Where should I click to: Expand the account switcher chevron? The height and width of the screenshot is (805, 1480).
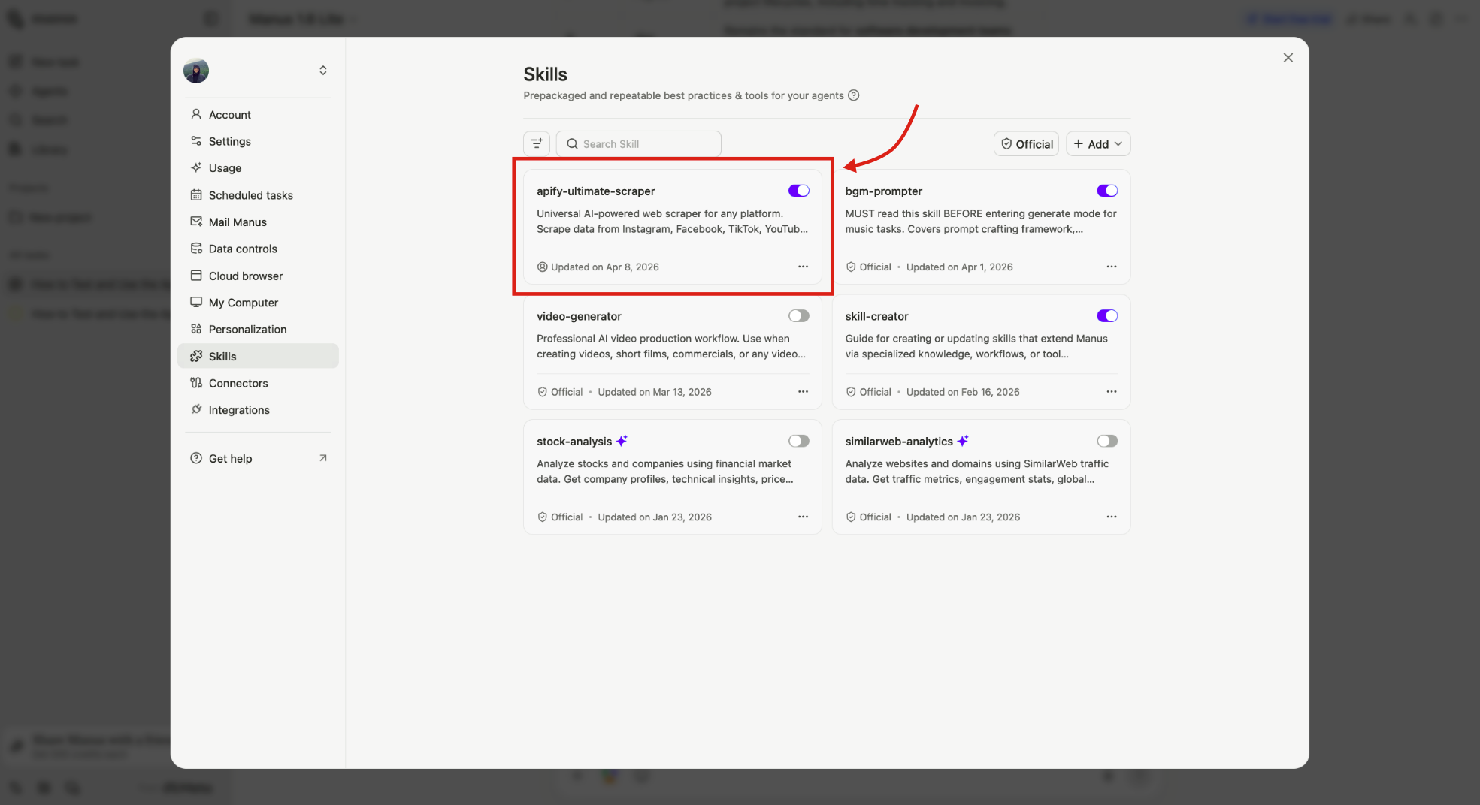(322, 70)
